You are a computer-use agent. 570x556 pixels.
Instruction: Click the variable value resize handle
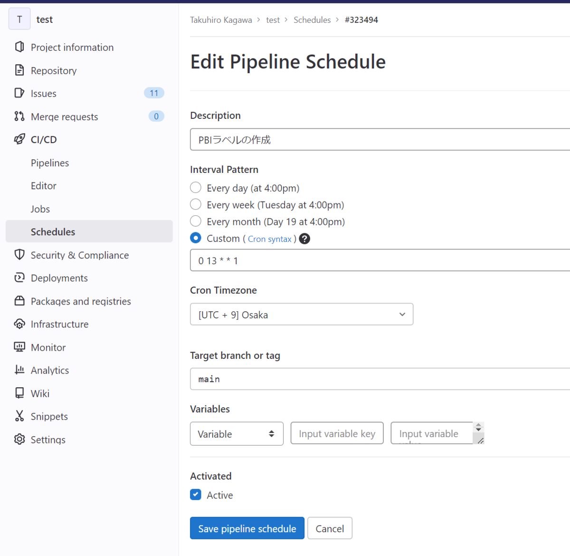pos(481,441)
